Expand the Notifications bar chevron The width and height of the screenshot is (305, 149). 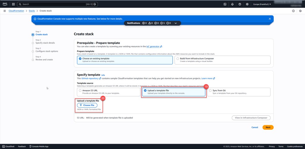(176, 23)
